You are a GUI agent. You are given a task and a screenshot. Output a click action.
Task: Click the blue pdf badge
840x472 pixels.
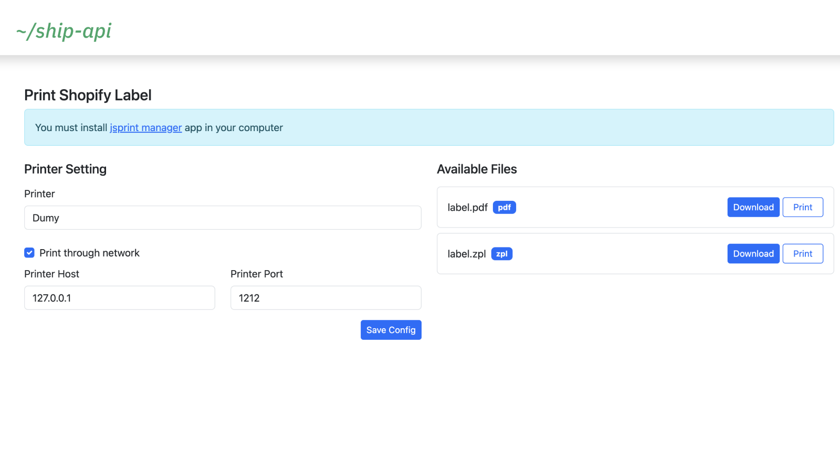click(504, 207)
